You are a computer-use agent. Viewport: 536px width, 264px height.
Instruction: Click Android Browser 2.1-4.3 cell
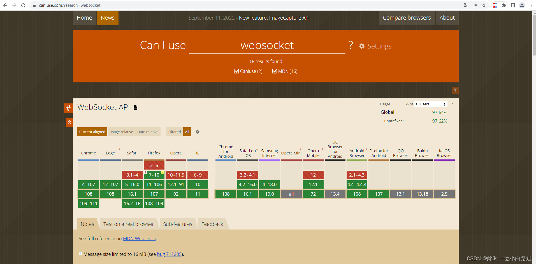click(x=357, y=175)
